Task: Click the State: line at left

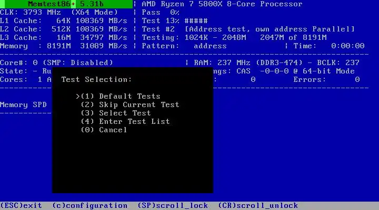Action: 26,71
